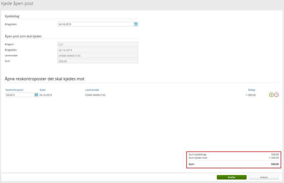This screenshot has height=183, width=284.
Task: Open the Bilagsdato calendar picker icon
Action: click(136, 24)
